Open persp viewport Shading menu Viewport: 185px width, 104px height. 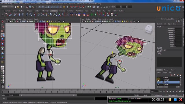pyautogui.click(x=88, y=19)
